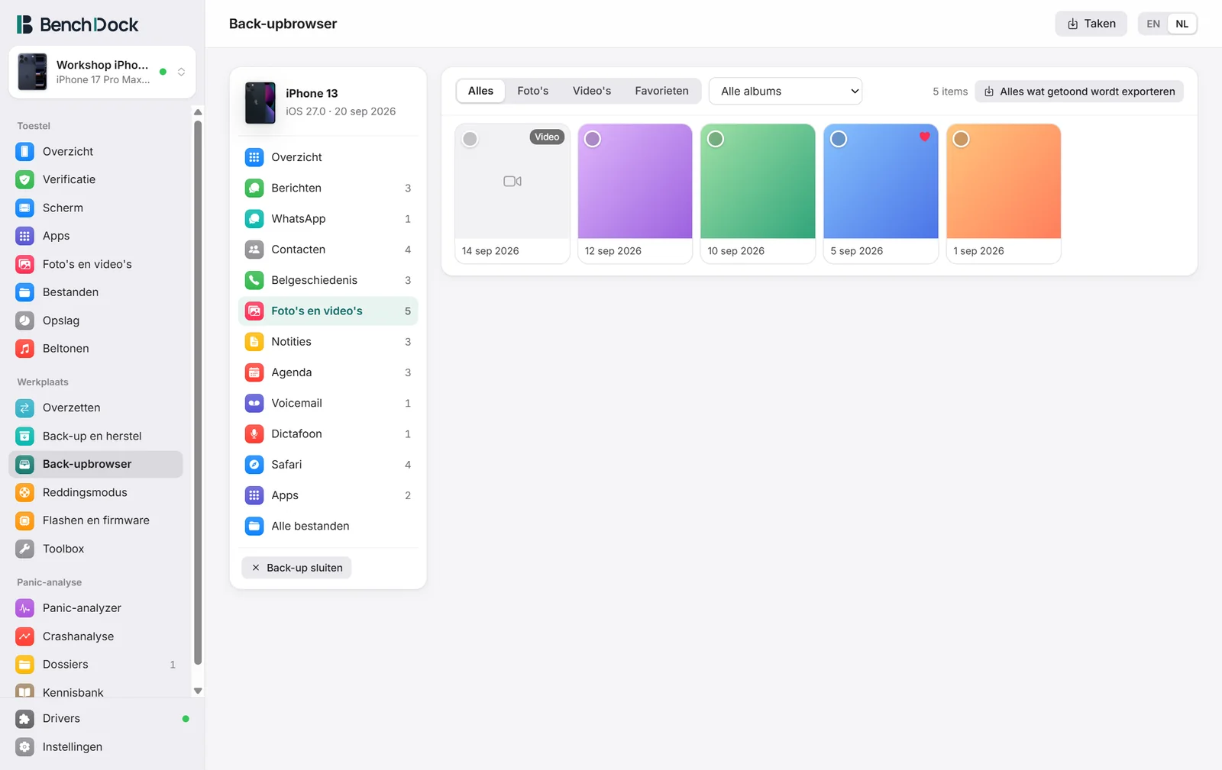Click the Overzicht icon in left sidebar
This screenshot has height=770, width=1222.
(x=25, y=151)
